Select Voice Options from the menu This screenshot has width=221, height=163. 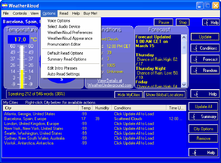pyautogui.click(x=58, y=21)
